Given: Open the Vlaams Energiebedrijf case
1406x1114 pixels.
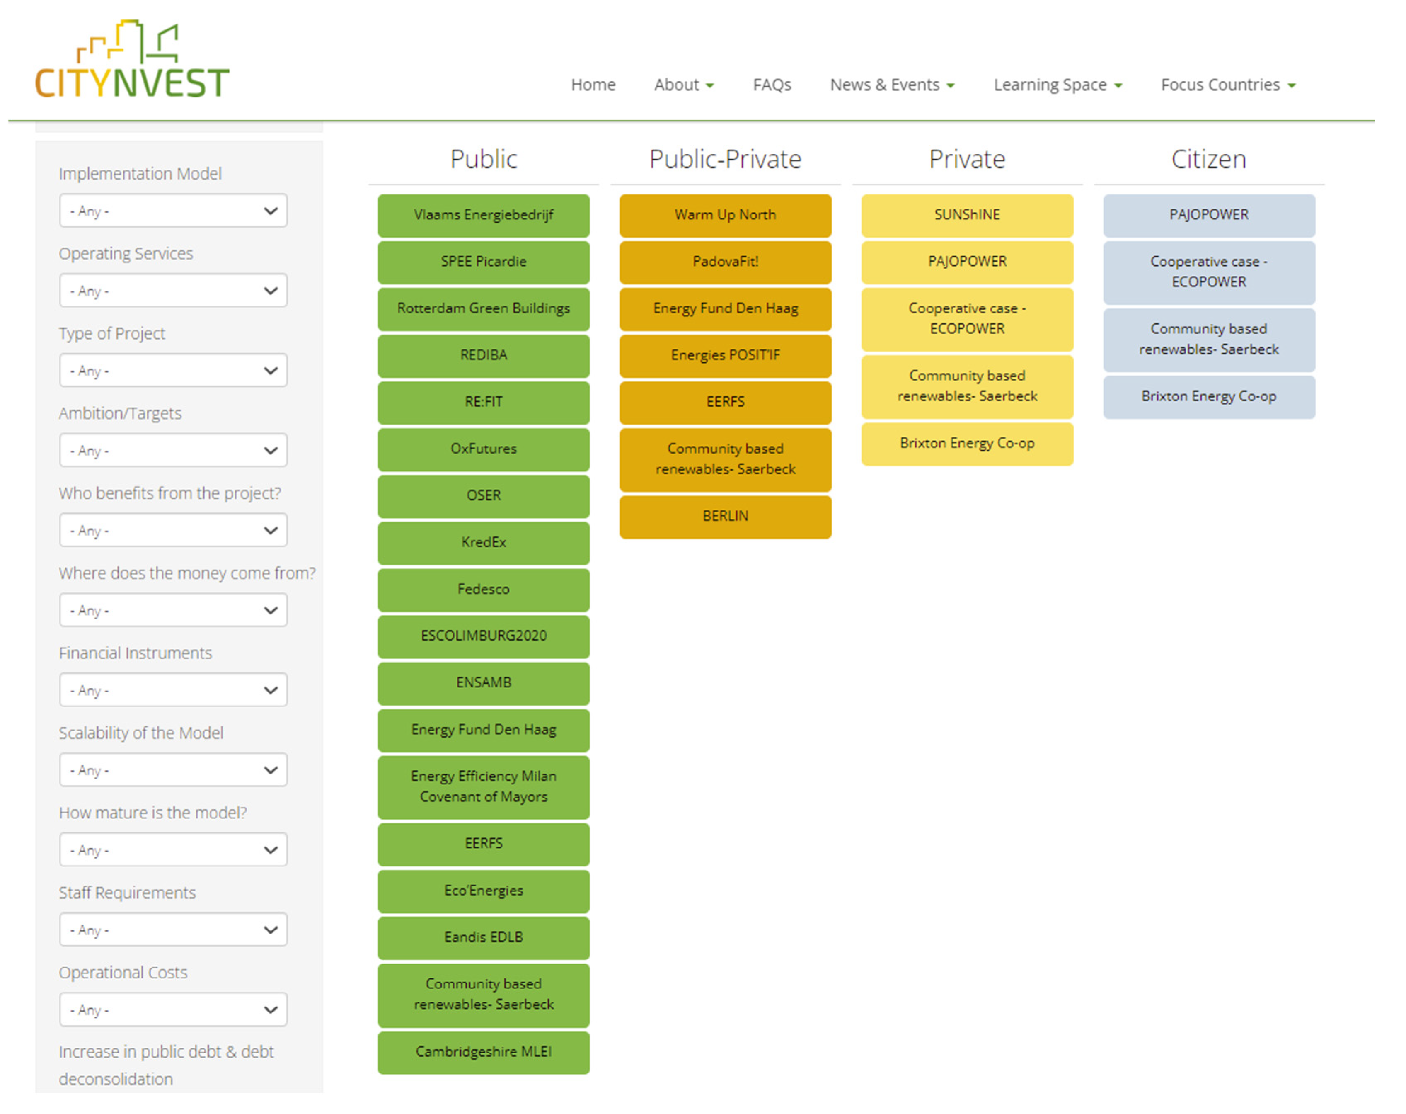Looking at the screenshot, I should coord(483,215).
